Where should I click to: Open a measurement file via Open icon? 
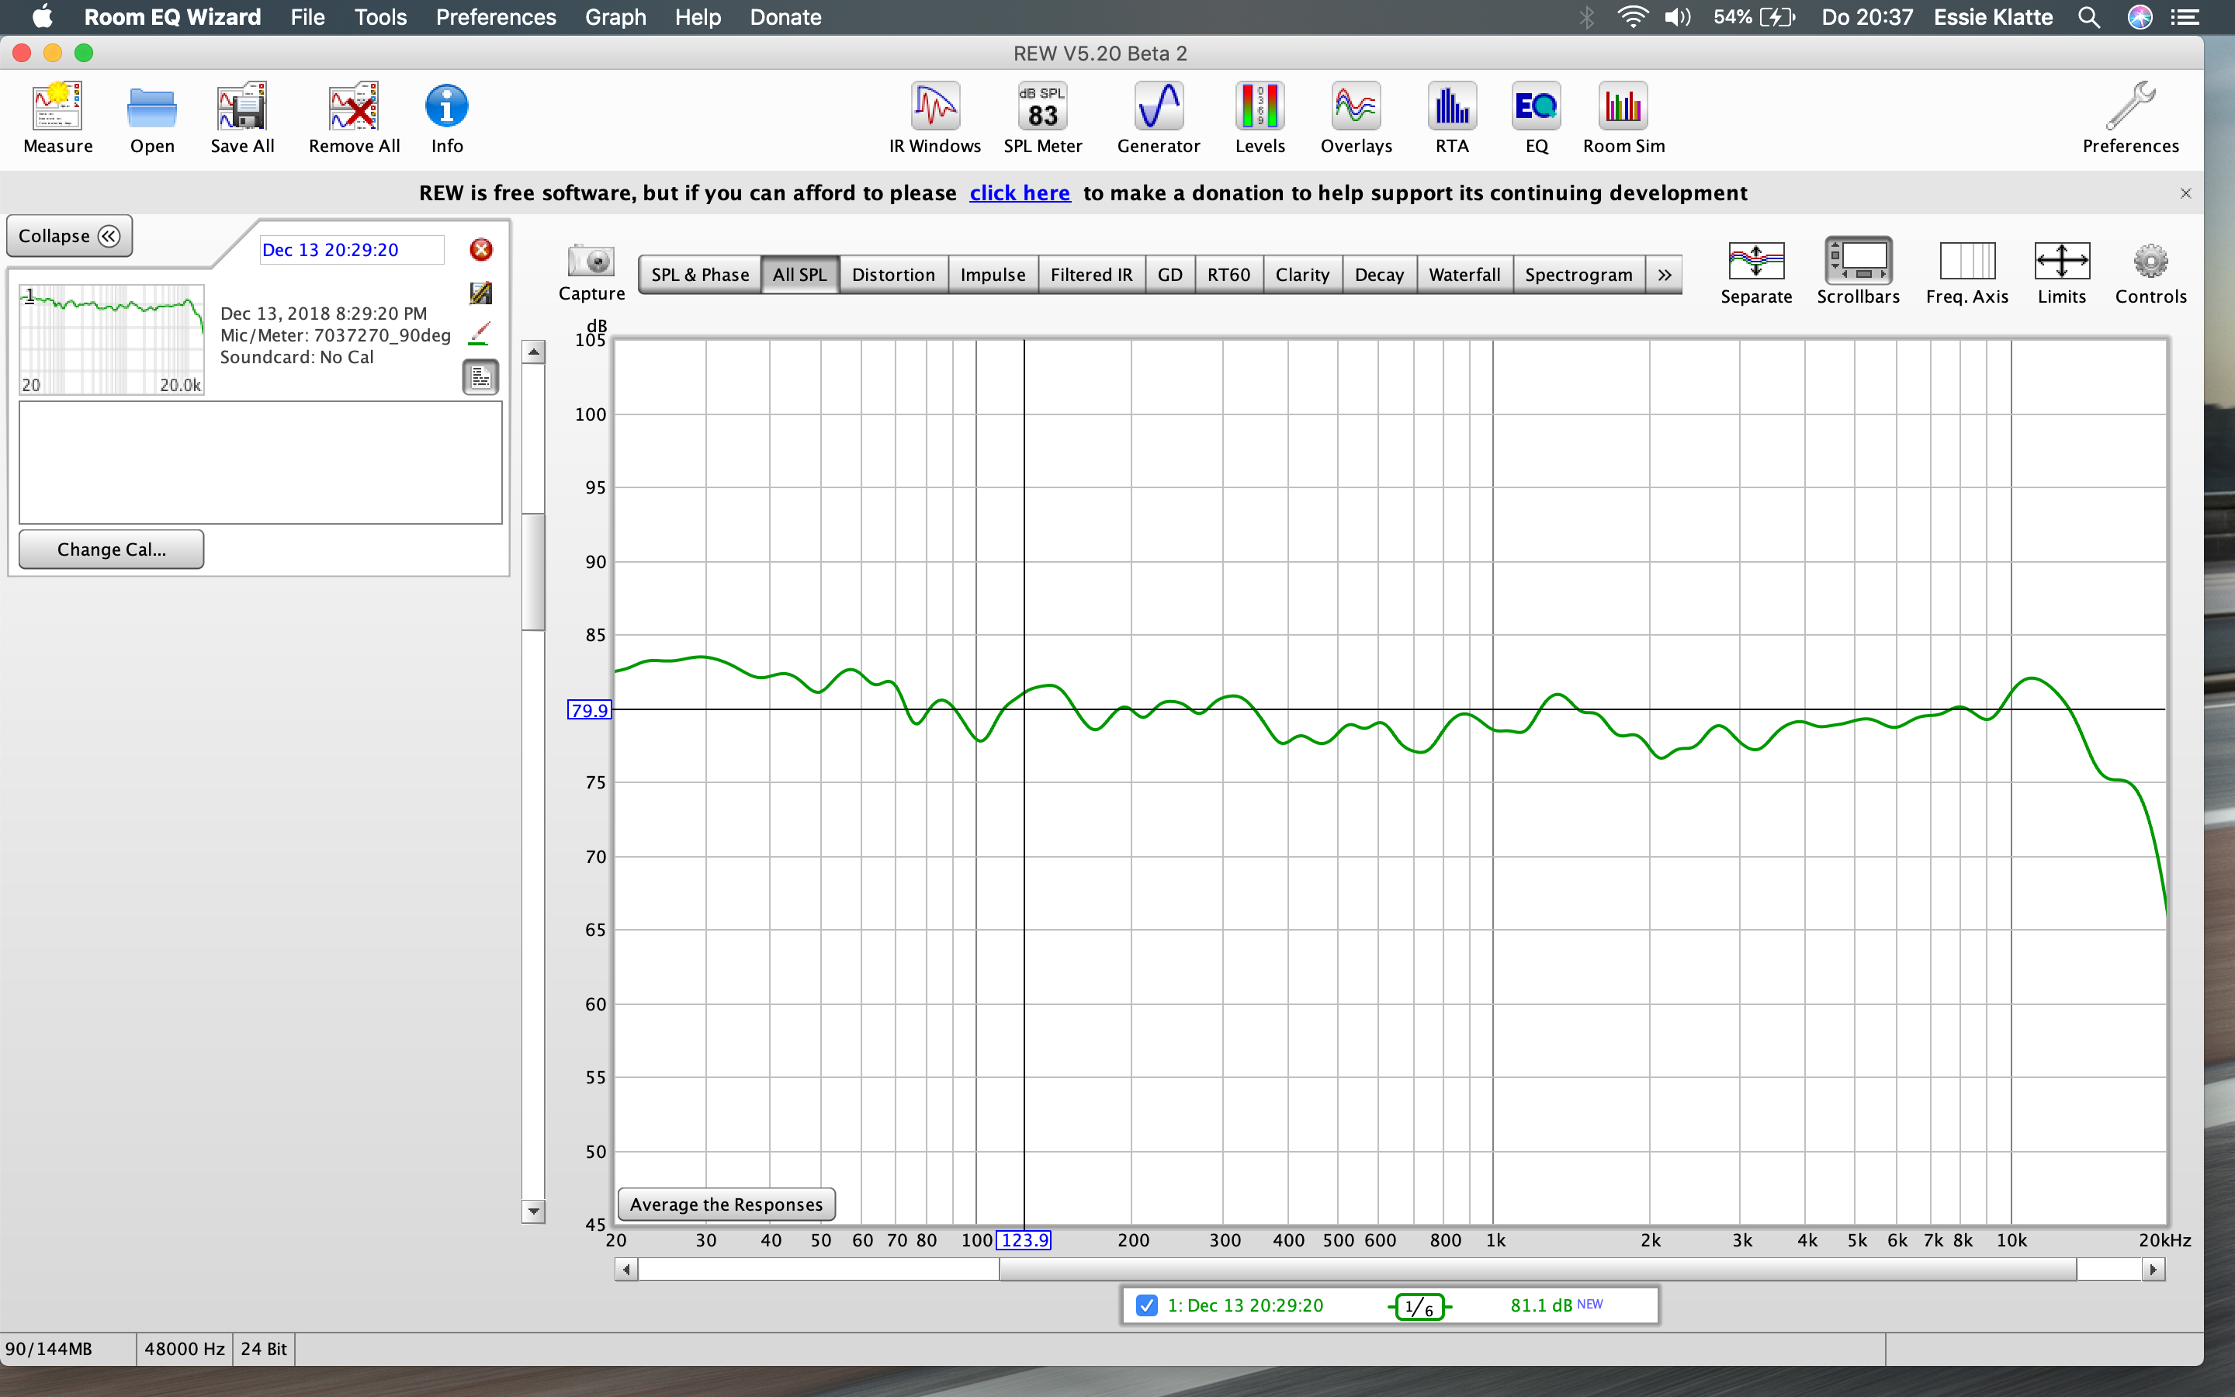point(152,118)
